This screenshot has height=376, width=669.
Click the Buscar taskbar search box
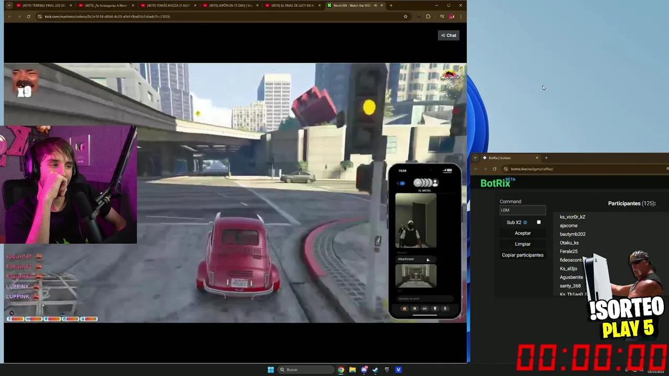pyautogui.click(x=306, y=370)
